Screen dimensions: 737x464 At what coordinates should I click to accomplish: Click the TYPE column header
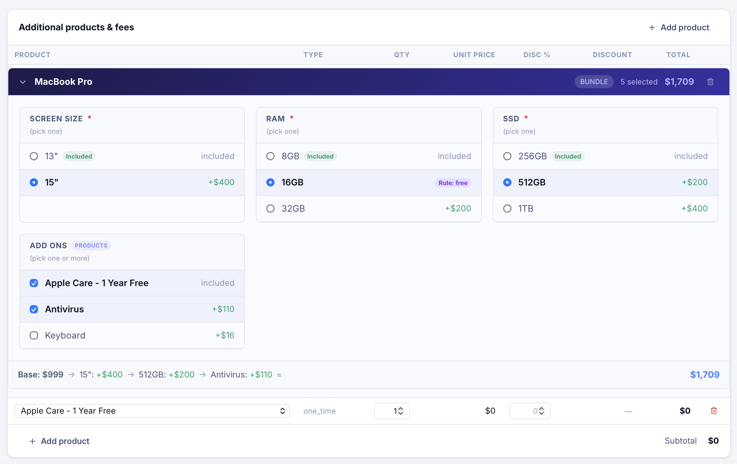pyautogui.click(x=313, y=55)
